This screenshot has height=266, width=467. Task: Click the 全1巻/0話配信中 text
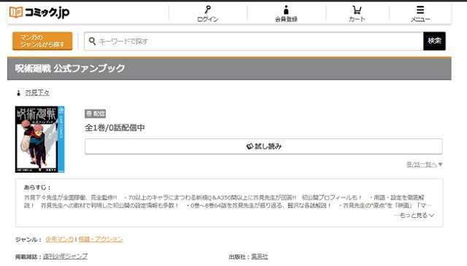(x=115, y=128)
